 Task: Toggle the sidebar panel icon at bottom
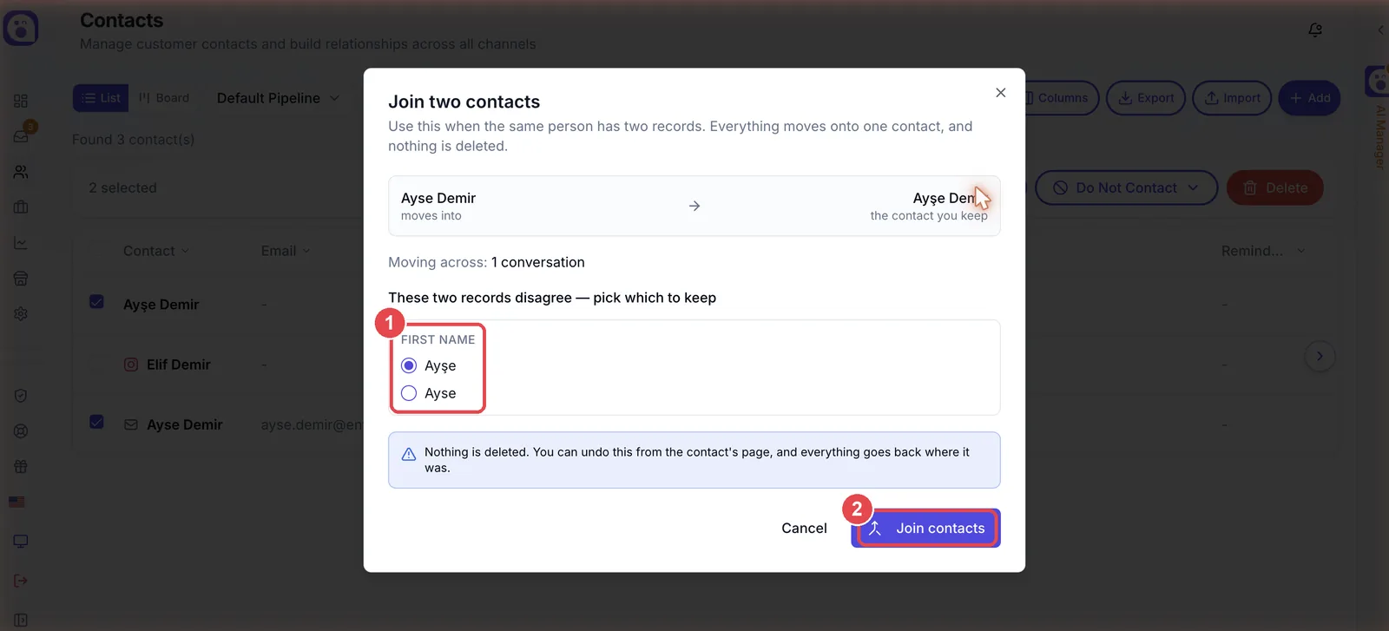[21, 620]
